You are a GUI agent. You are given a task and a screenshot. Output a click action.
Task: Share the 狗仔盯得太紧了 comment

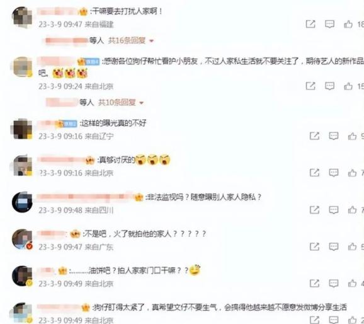pos(314,320)
